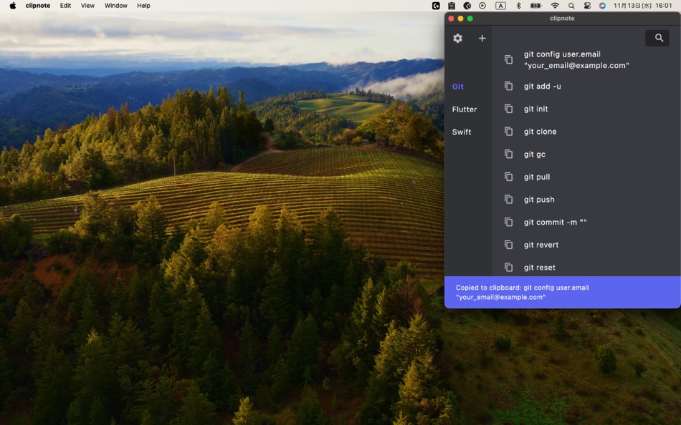Copy "git clone" via its copy icon
Screen dimensions: 681x425
tap(509, 131)
